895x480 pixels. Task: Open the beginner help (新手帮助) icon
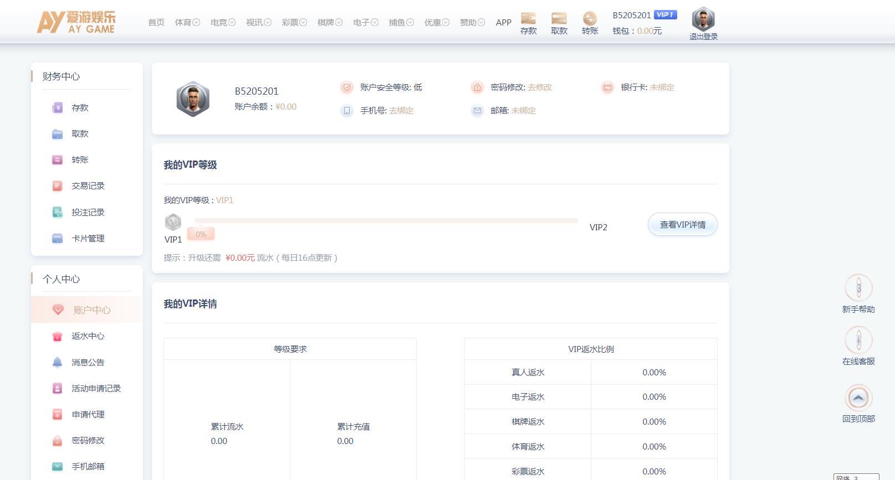(x=858, y=288)
